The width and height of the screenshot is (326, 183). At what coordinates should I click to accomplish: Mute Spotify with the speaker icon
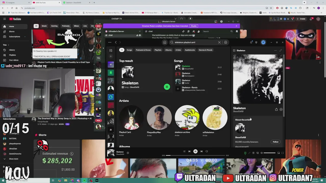click(261, 153)
